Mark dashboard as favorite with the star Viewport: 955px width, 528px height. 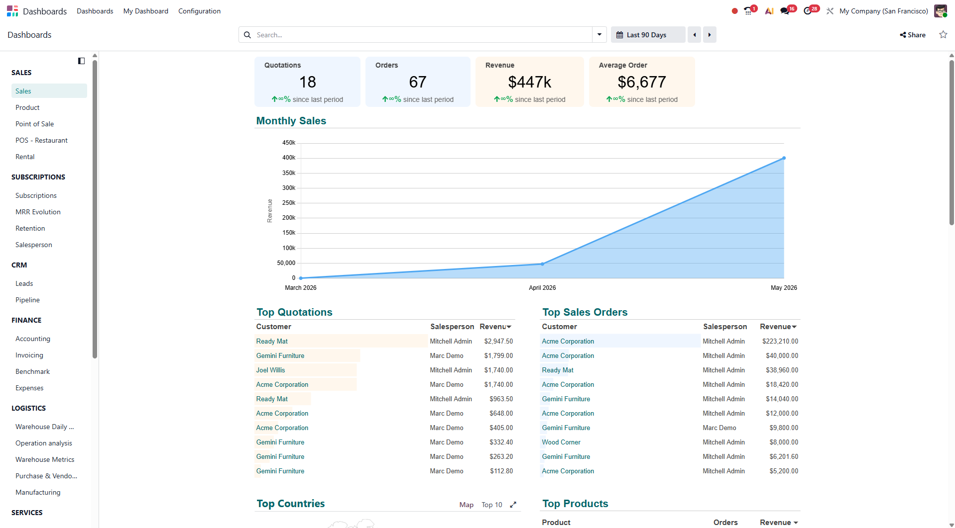point(943,35)
